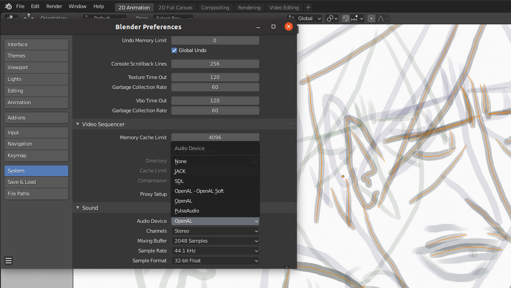Screen dimensions: 511x288
Task: Click the Blender logo icon
Action: coord(8,6)
